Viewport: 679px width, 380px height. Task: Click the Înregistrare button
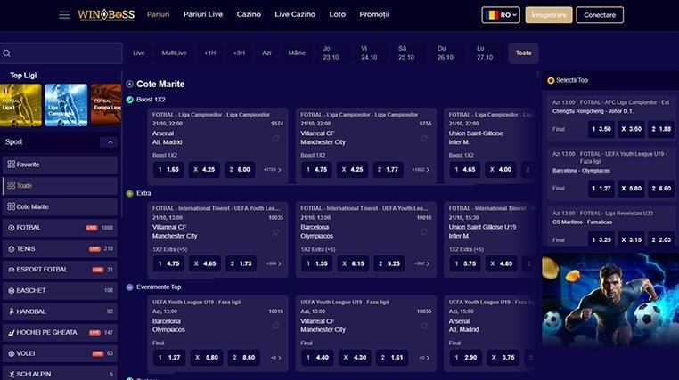tap(549, 15)
